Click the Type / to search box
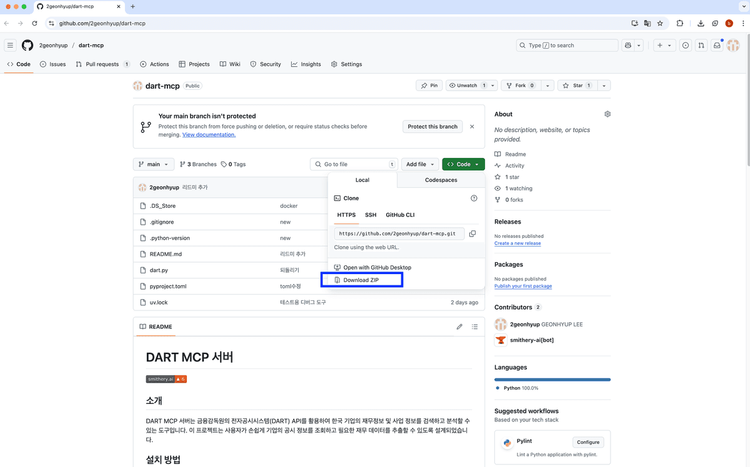The image size is (750, 467). click(x=567, y=46)
